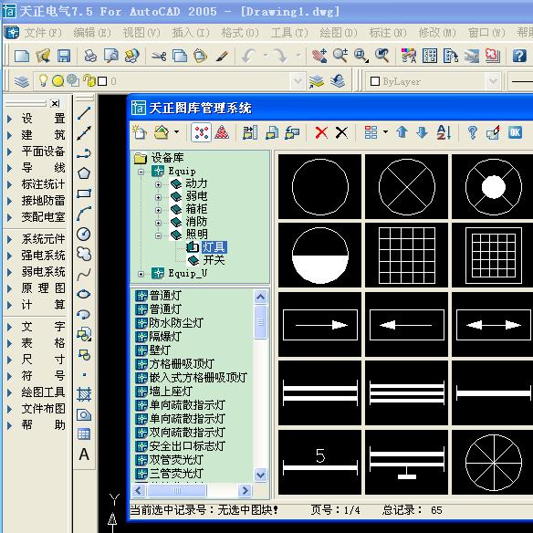The width and height of the screenshot is (533, 533).
Task: Select the circle with cross lamp thumbnail
Action: 406,186
